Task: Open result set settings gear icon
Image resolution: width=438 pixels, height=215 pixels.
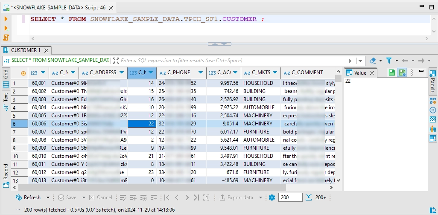Action: coord(272,198)
